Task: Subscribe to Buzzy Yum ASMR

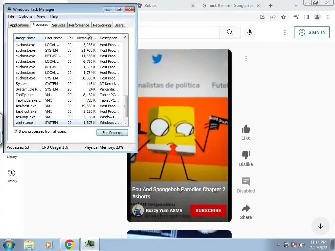Action: (208, 210)
